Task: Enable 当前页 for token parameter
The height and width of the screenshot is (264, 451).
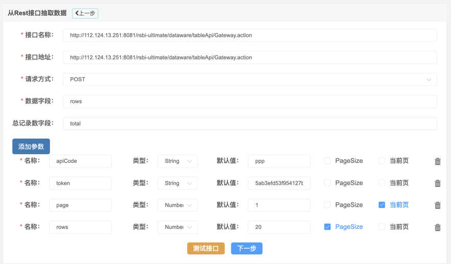Action: click(382, 183)
